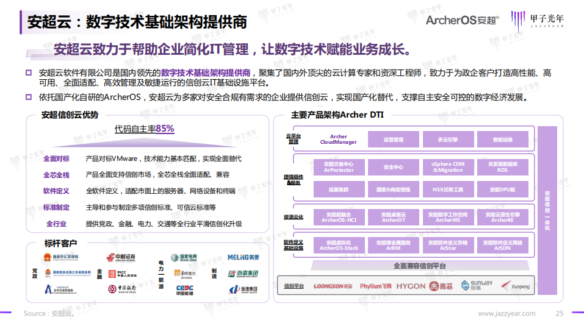584x326 pixels.
Task: Click the HYGON logo
Action: pyautogui.click(x=411, y=286)
